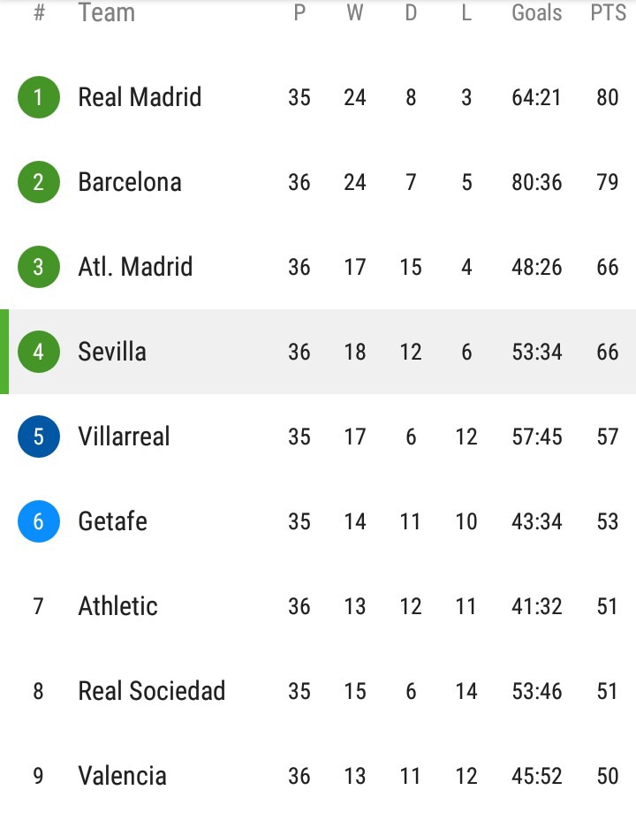Open Villarreal from the standings
Screen dimensions: 636x828
click(124, 437)
